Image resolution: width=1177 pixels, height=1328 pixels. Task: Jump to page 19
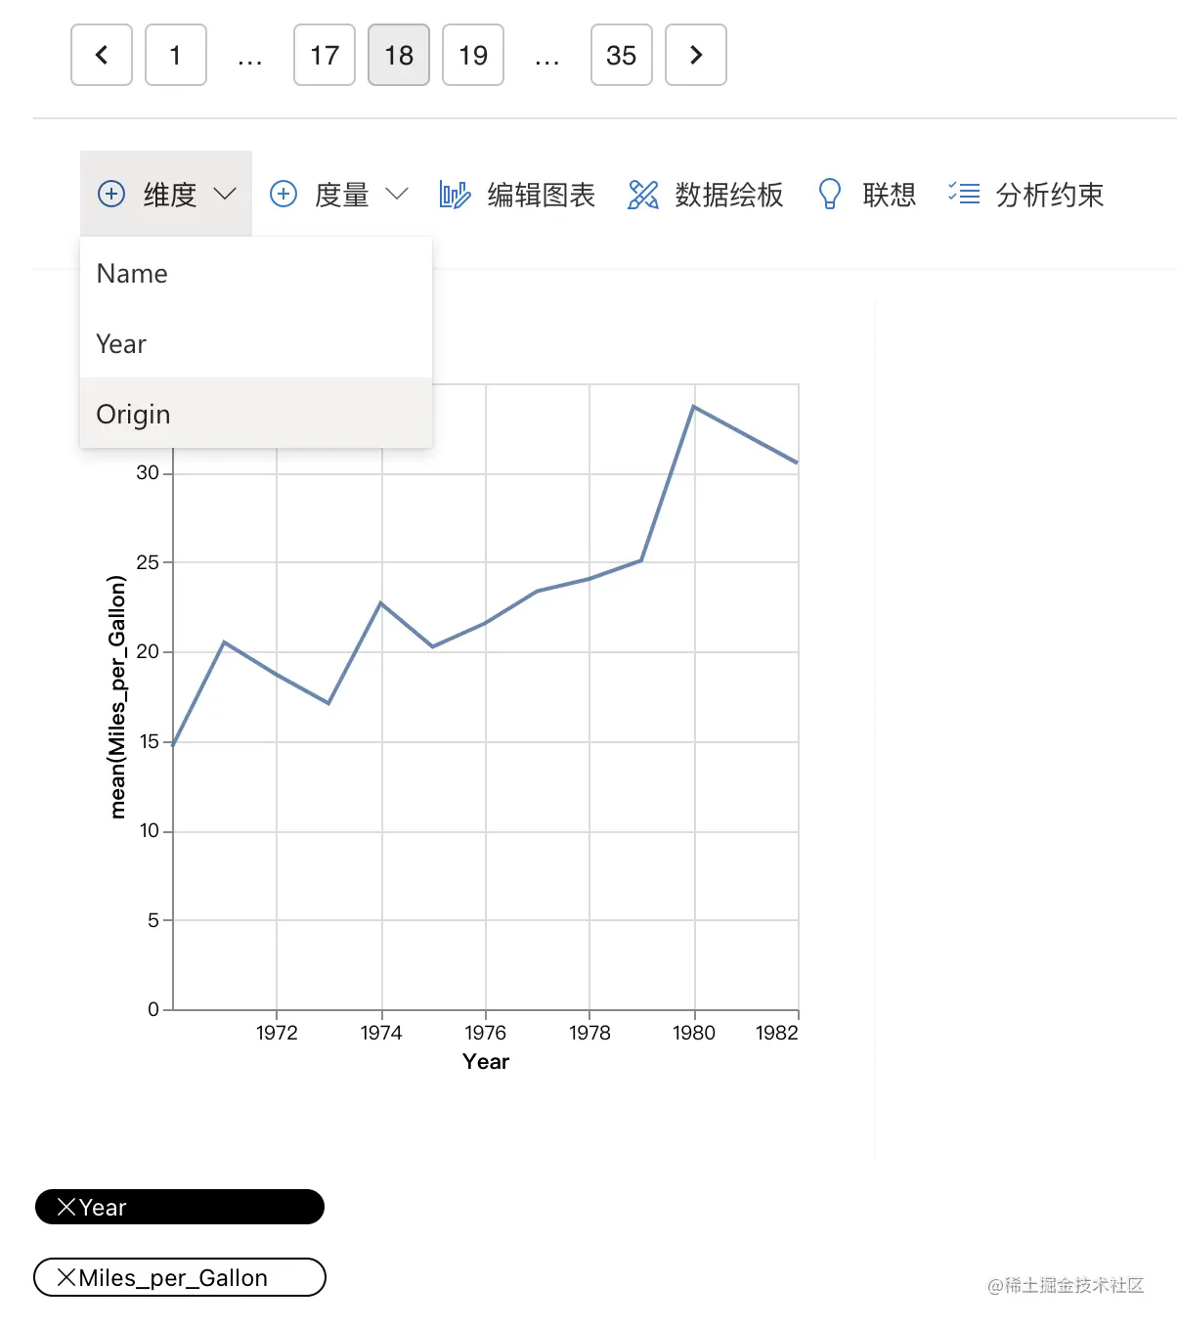[x=473, y=55]
